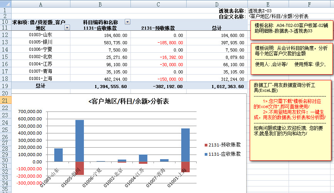
Task: Open the 科目编码和名称 filter dropdown
Action: [127, 22]
